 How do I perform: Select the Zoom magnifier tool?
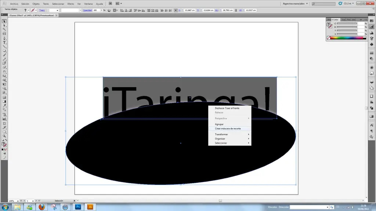click(x=4, y=136)
